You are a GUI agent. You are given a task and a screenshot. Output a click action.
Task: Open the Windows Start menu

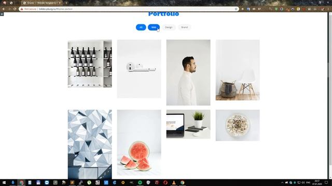click(4, 182)
